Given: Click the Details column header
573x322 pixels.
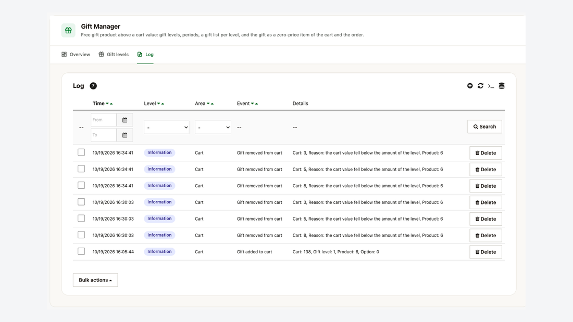Looking at the screenshot, I should click(x=301, y=104).
